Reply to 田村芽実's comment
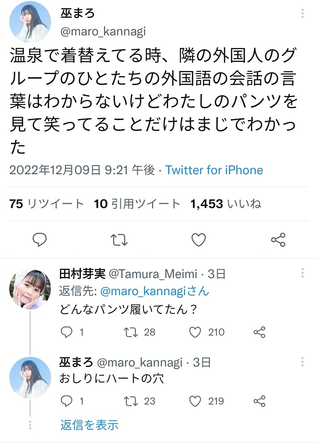The width and height of the screenshot is (318, 443). 72,332
